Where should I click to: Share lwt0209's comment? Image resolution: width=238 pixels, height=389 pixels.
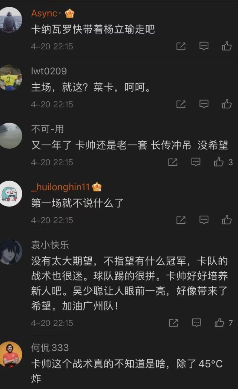click(181, 104)
